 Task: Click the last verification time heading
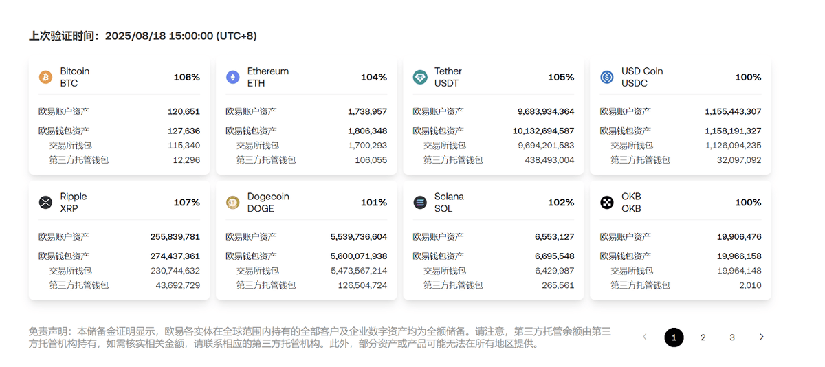[x=143, y=36]
